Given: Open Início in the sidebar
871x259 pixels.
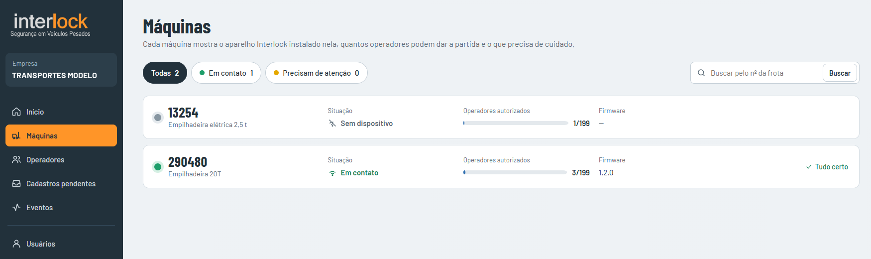Looking at the screenshot, I should pos(61,112).
